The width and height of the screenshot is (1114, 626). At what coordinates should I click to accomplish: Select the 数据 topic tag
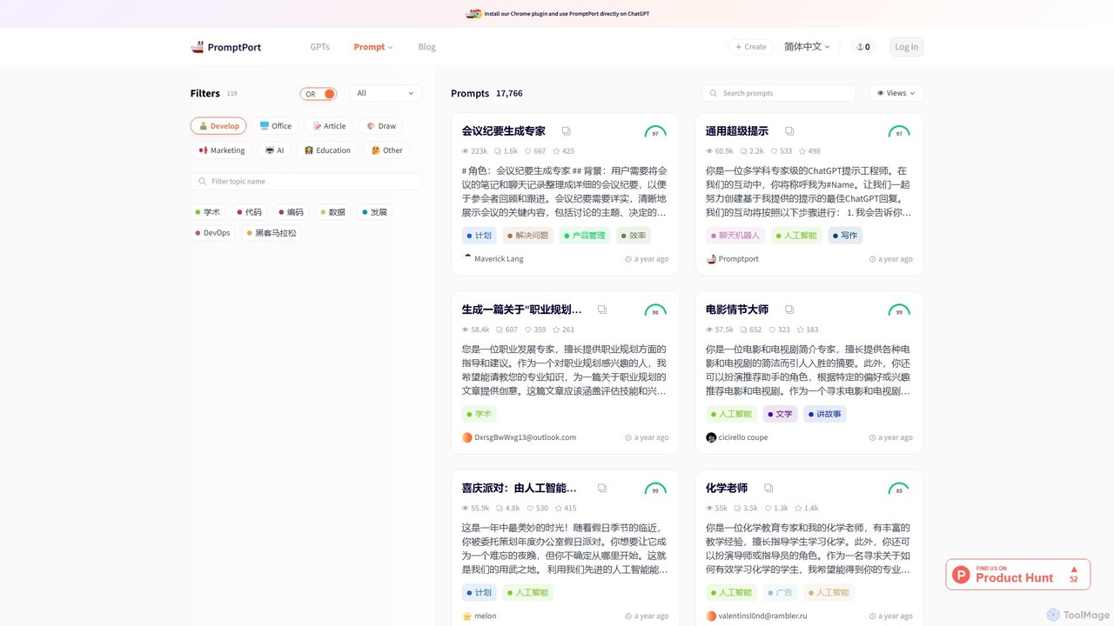coord(333,212)
